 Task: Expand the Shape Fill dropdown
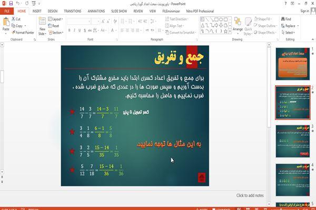[x=263, y=19]
